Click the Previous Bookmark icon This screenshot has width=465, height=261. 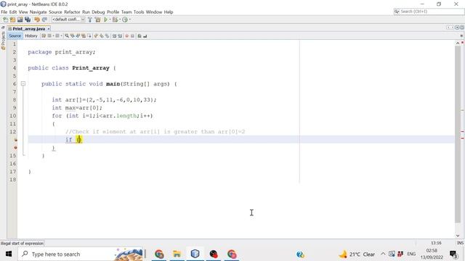96,36
